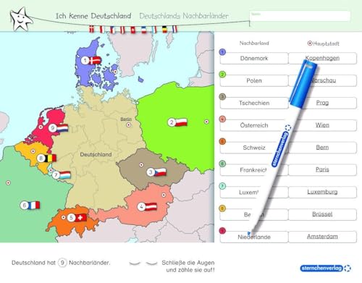Click the Swiss flag on the map

coord(81,218)
